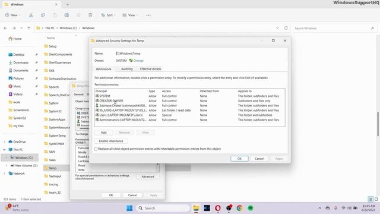Click the taskbar Search box

click(163, 208)
